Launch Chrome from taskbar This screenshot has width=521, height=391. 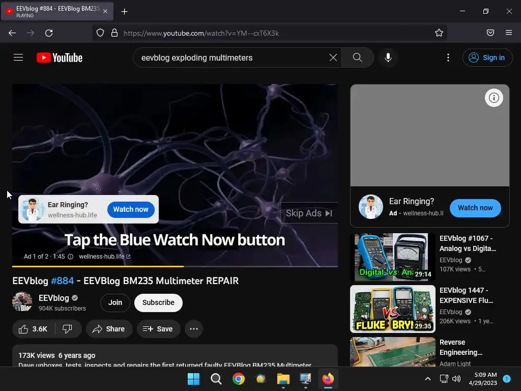[239, 379]
